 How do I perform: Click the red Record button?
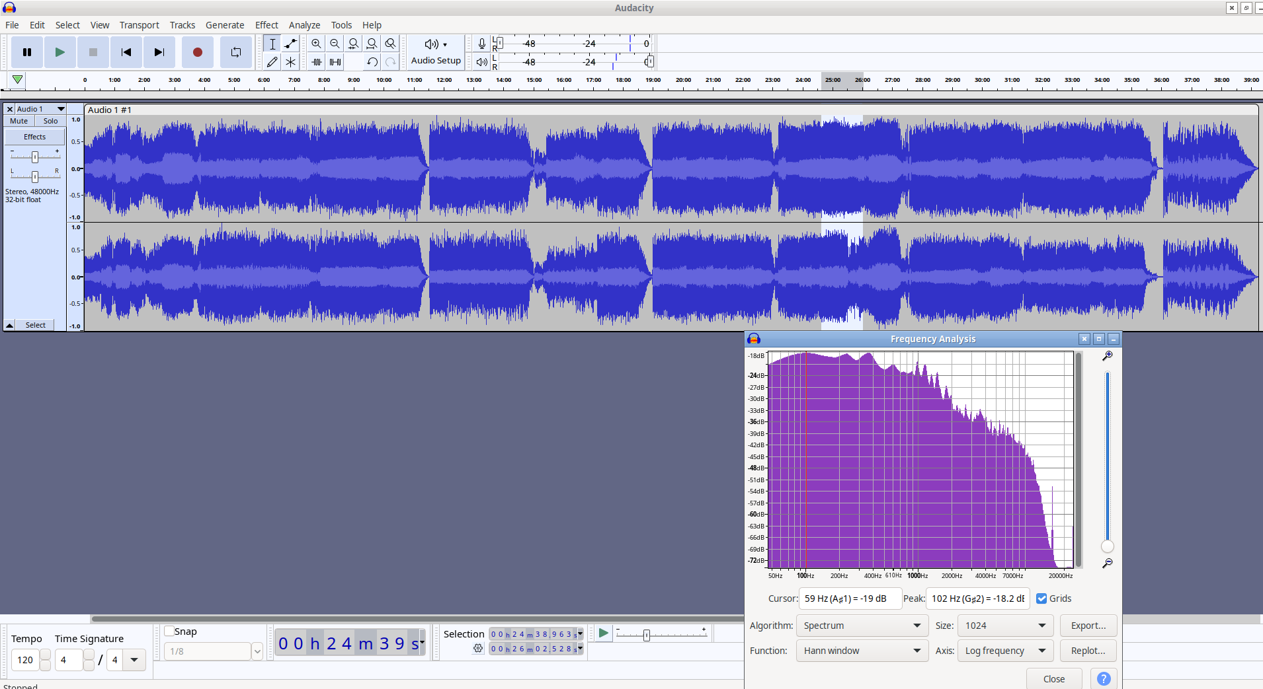click(x=197, y=52)
